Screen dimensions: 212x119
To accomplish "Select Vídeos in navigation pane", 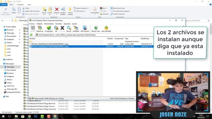I will [9, 83].
